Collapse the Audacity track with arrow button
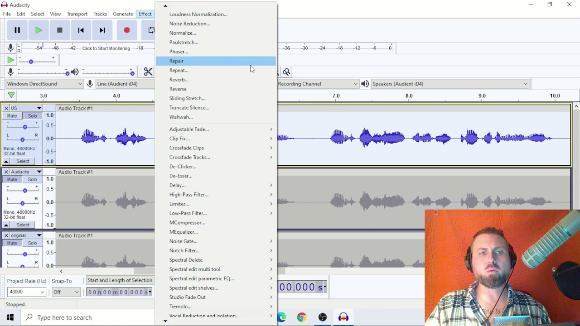580x326 pixels. pos(6,225)
